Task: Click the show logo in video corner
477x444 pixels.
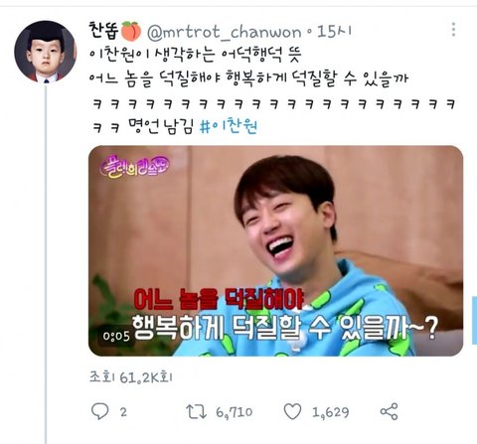Action: click(135, 167)
